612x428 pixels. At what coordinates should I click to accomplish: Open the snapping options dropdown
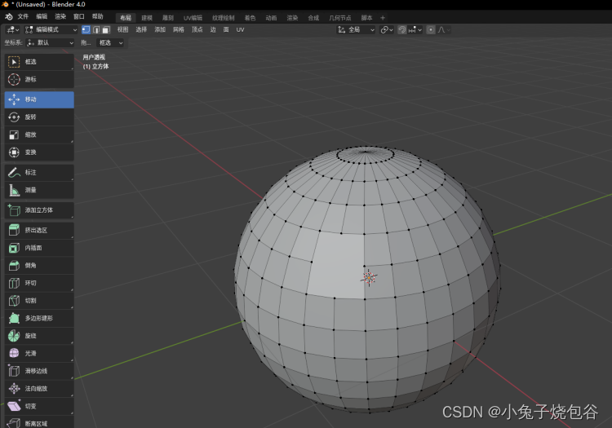(415, 29)
